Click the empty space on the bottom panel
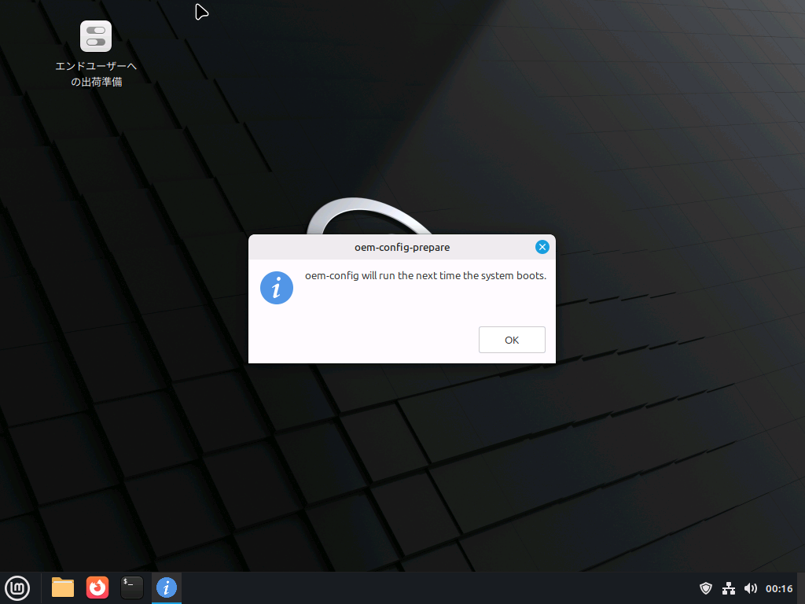 432,588
